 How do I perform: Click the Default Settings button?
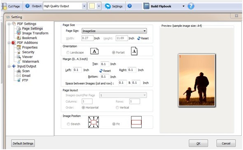click(23, 143)
